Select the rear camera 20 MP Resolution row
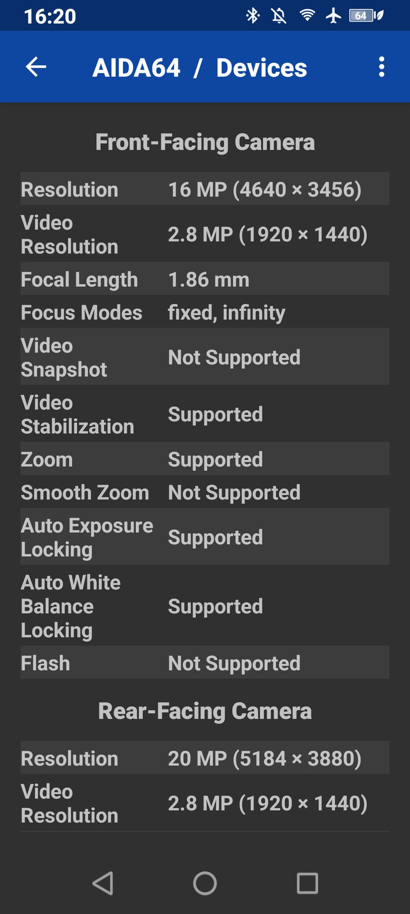 point(205,758)
